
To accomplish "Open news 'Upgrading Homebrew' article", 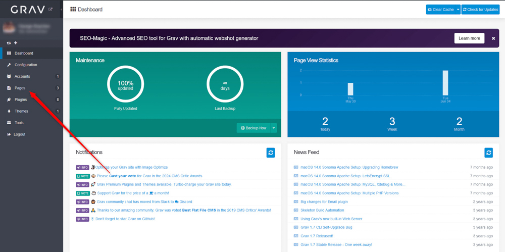I will click(349, 167).
